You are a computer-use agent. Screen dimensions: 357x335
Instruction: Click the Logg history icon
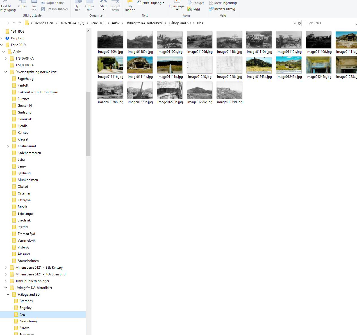[x=190, y=9]
